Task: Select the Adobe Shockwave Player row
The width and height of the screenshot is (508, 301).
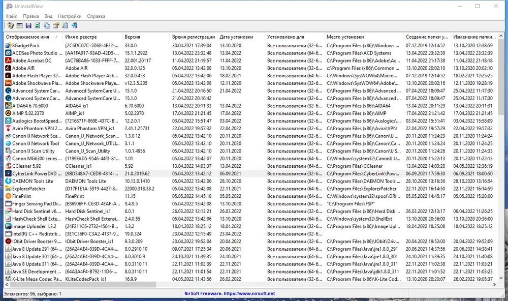Action: [x=251, y=83]
